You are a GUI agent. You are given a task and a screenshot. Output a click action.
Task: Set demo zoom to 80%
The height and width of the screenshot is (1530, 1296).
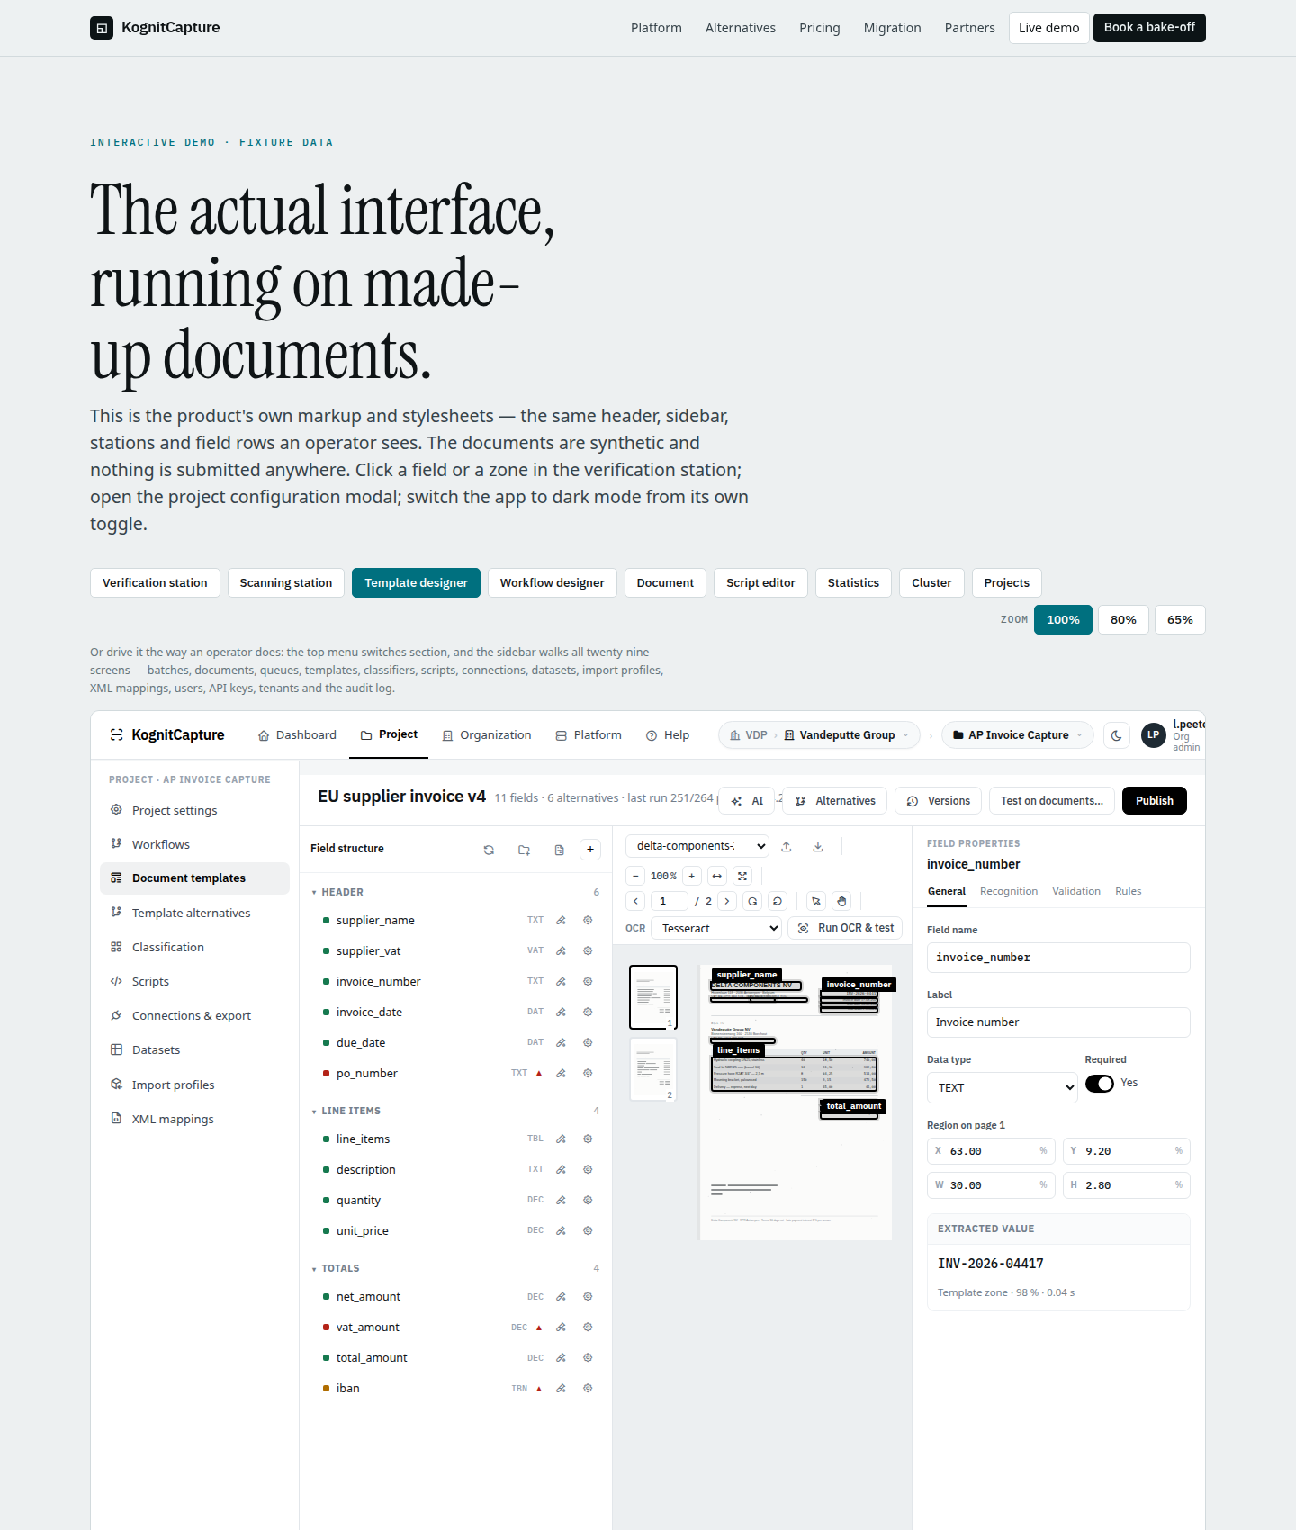(x=1123, y=620)
